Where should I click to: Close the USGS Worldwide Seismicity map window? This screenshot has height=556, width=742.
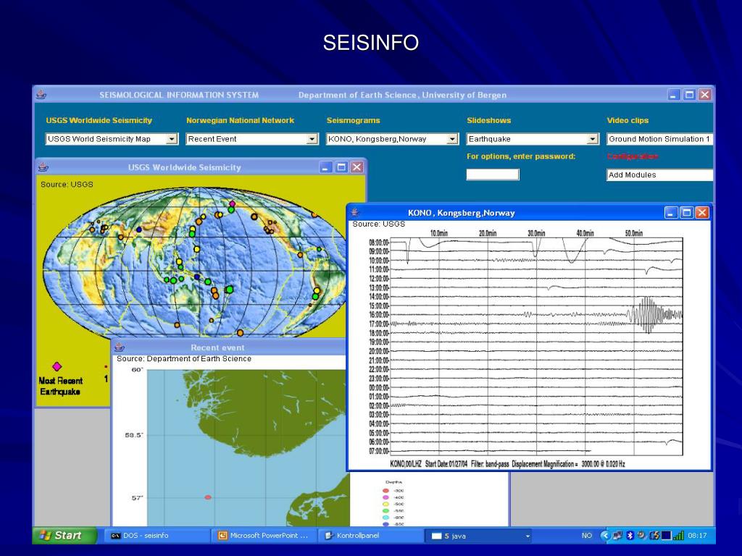(x=357, y=167)
